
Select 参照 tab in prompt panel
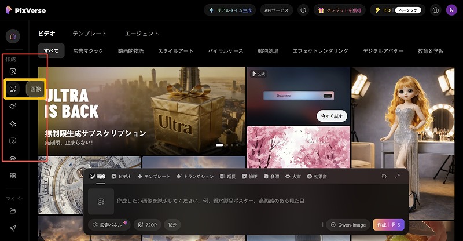[271, 177]
